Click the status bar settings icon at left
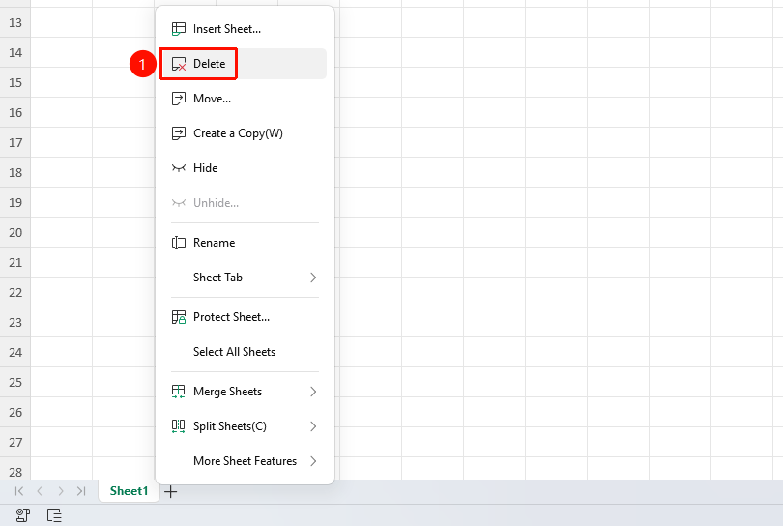The width and height of the screenshot is (783, 526). coord(23,515)
